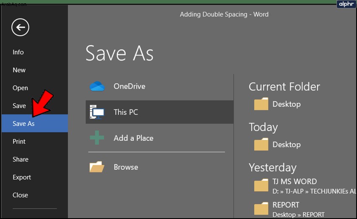Click the TJ MS WORD folder icon

coord(261,185)
